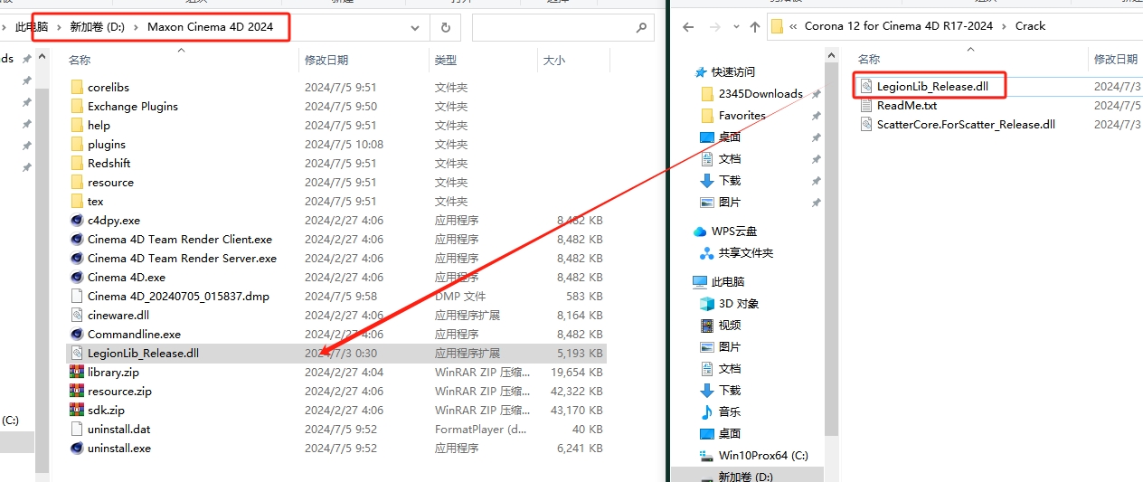Open the corelibs folder icon
1143x482 pixels.
pos(77,87)
